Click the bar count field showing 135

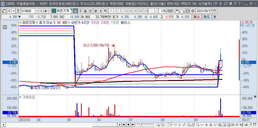(162, 11)
